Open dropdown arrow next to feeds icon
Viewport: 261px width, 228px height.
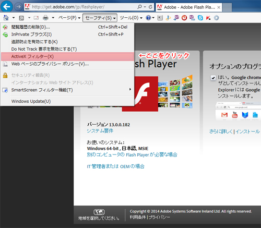click(x=29, y=18)
